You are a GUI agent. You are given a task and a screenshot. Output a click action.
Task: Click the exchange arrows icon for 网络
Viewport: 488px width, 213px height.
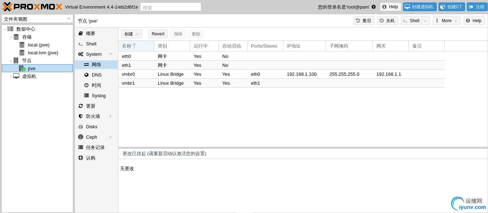coord(86,64)
